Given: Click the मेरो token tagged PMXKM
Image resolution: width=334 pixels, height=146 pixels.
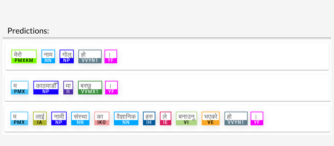Looking at the screenshot, I should click(x=24, y=57).
